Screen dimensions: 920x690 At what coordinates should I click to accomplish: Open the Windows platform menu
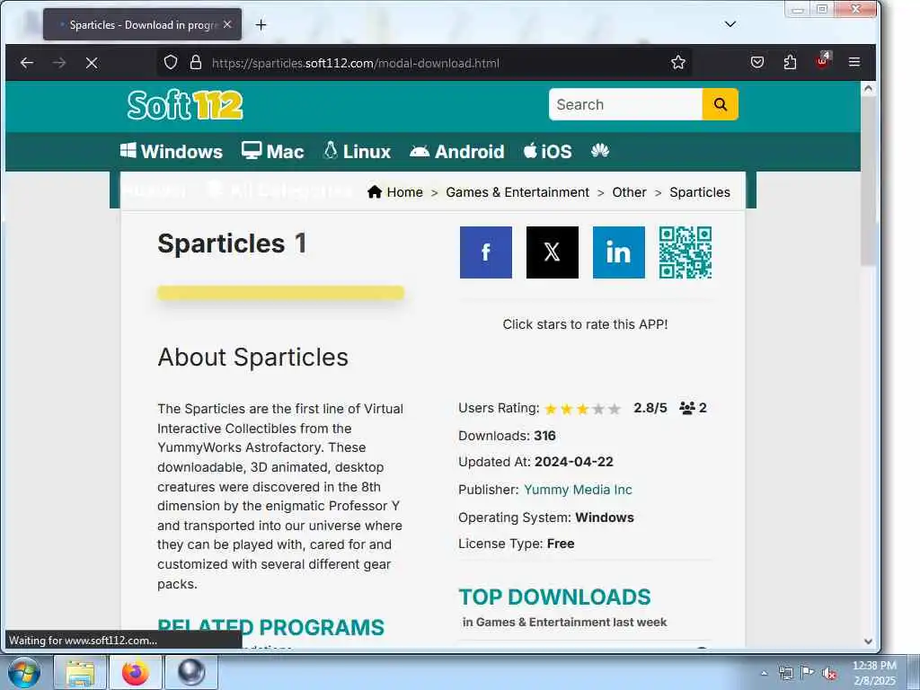point(172,151)
